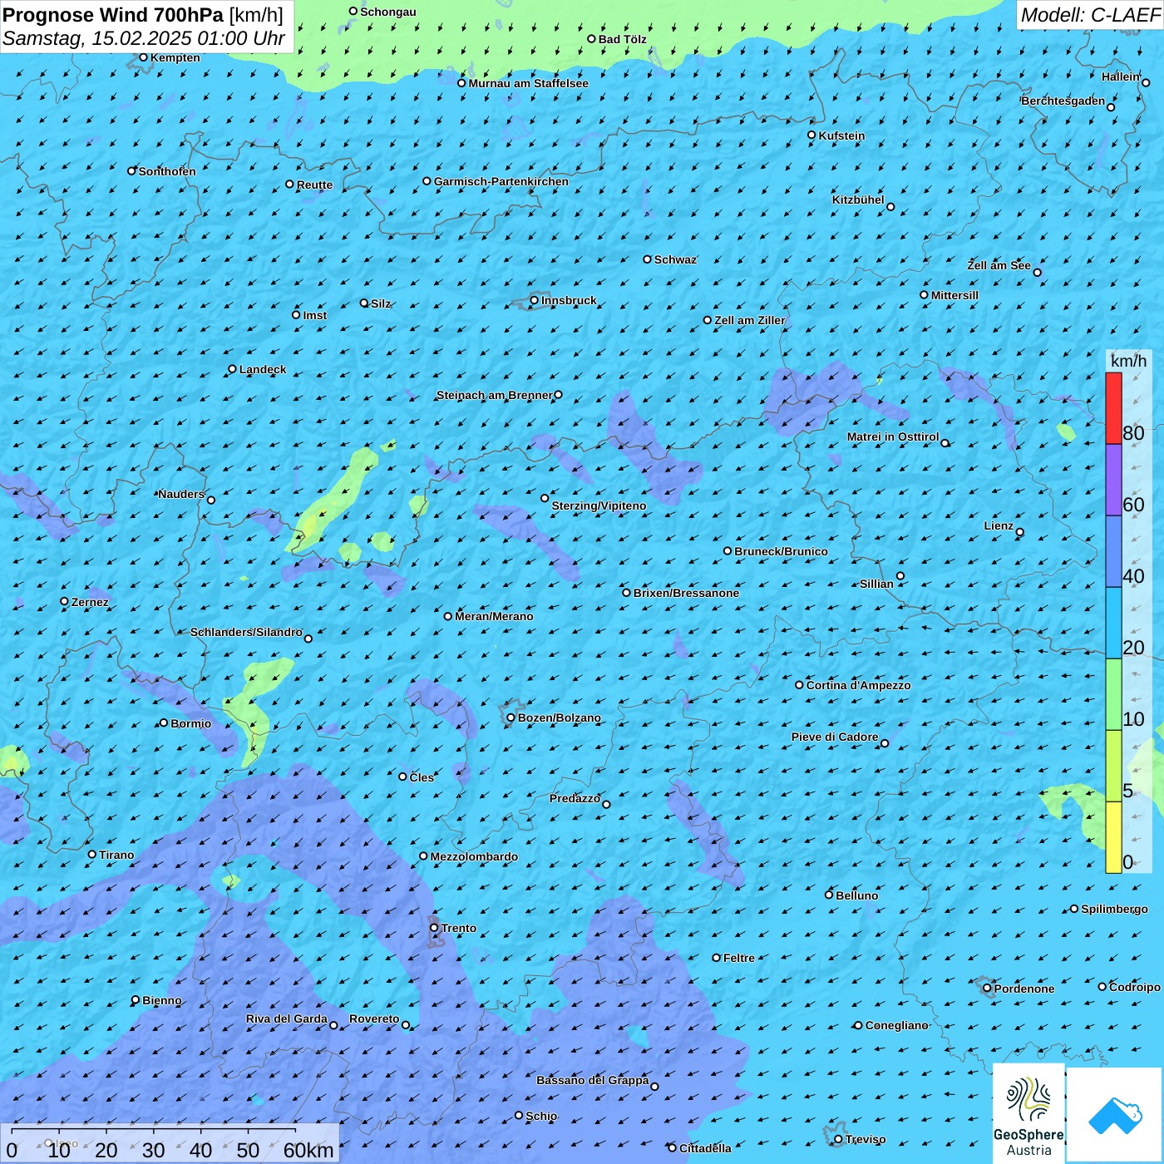This screenshot has height=1164, width=1164.
Task: Click the 'Landeck' label
Action: coord(263,369)
